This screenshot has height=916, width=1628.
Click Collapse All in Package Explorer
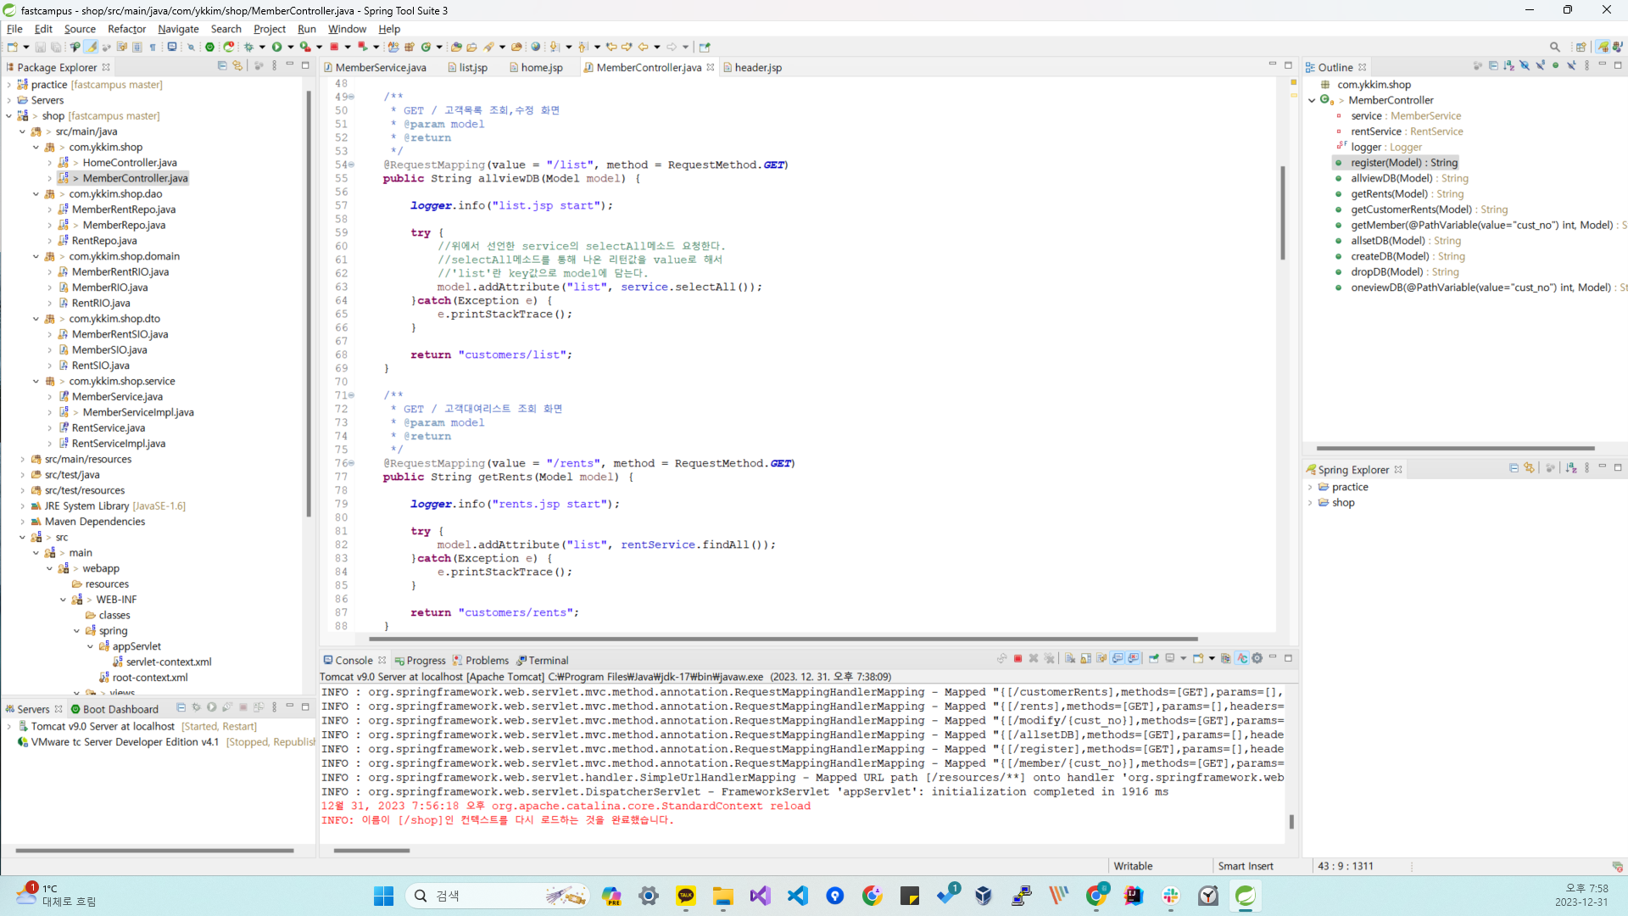222,66
